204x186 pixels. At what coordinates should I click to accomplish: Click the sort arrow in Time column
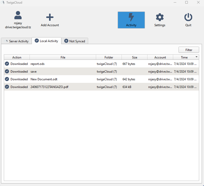197,57
